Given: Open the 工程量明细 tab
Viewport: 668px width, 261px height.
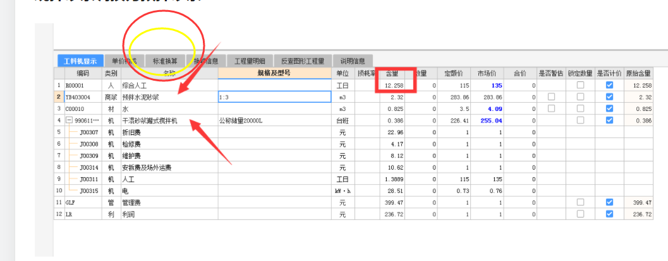Looking at the screenshot, I should coord(250,61).
